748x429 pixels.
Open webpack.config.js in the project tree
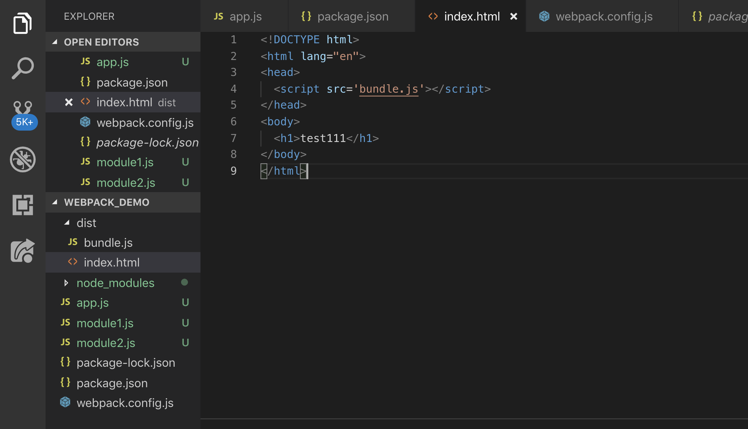(125, 403)
